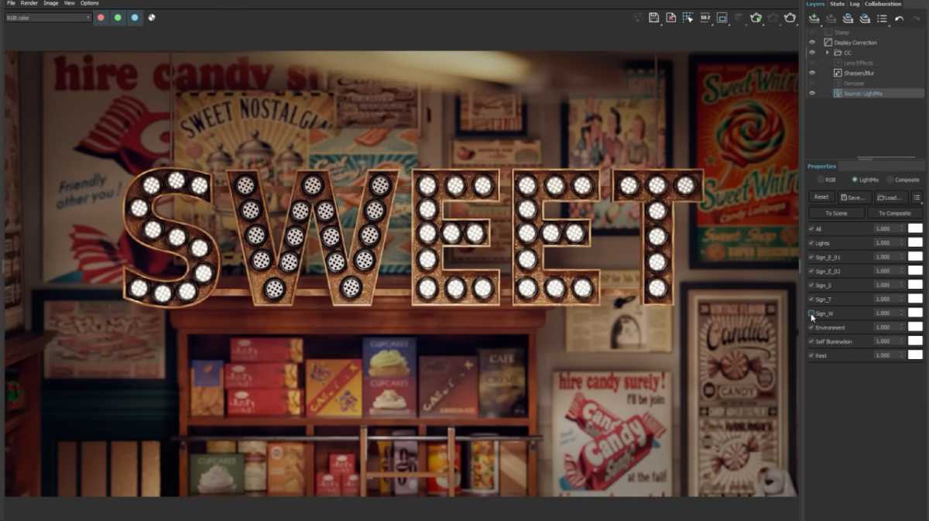Open the Environment color swatch
929x521 pixels.
[916, 327]
